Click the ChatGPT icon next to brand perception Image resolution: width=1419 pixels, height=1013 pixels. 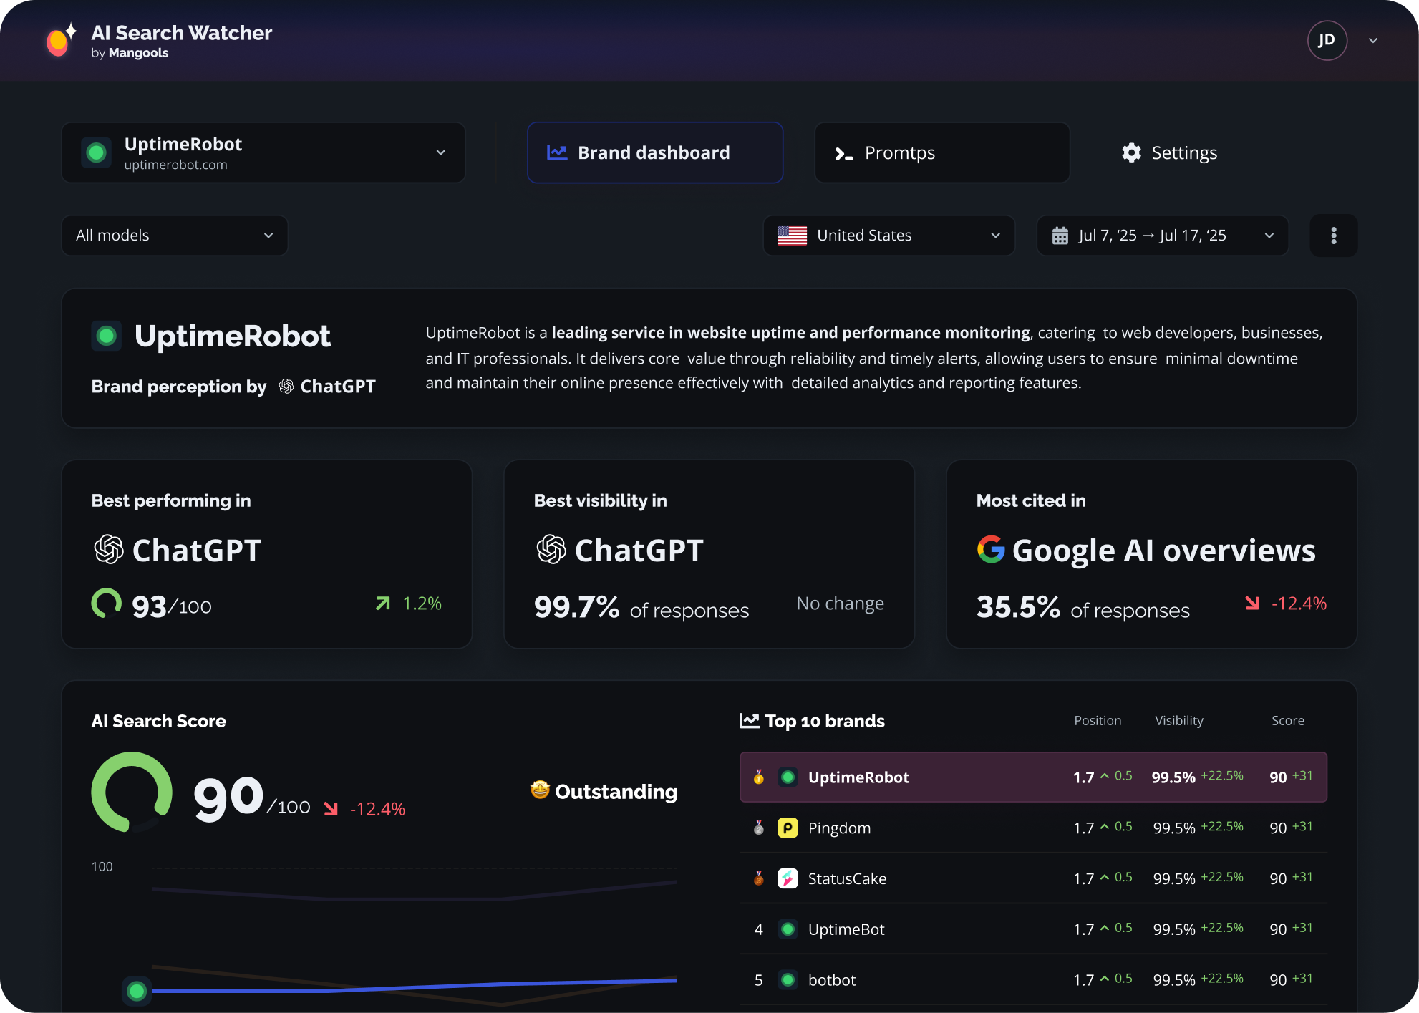(x=285, y=386)
